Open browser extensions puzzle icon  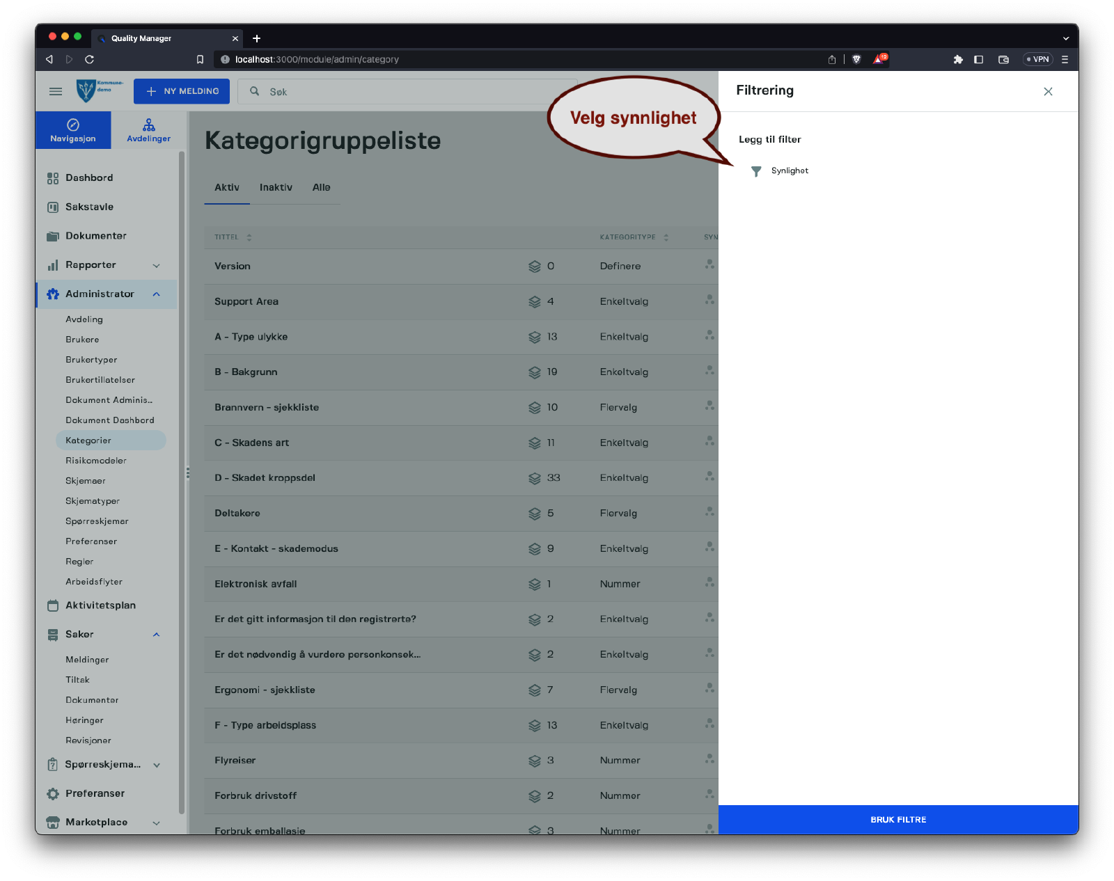pos(958,60)
